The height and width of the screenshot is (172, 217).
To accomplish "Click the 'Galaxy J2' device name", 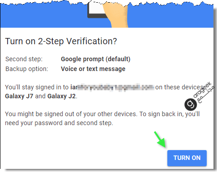I will (x=61, y=96).
